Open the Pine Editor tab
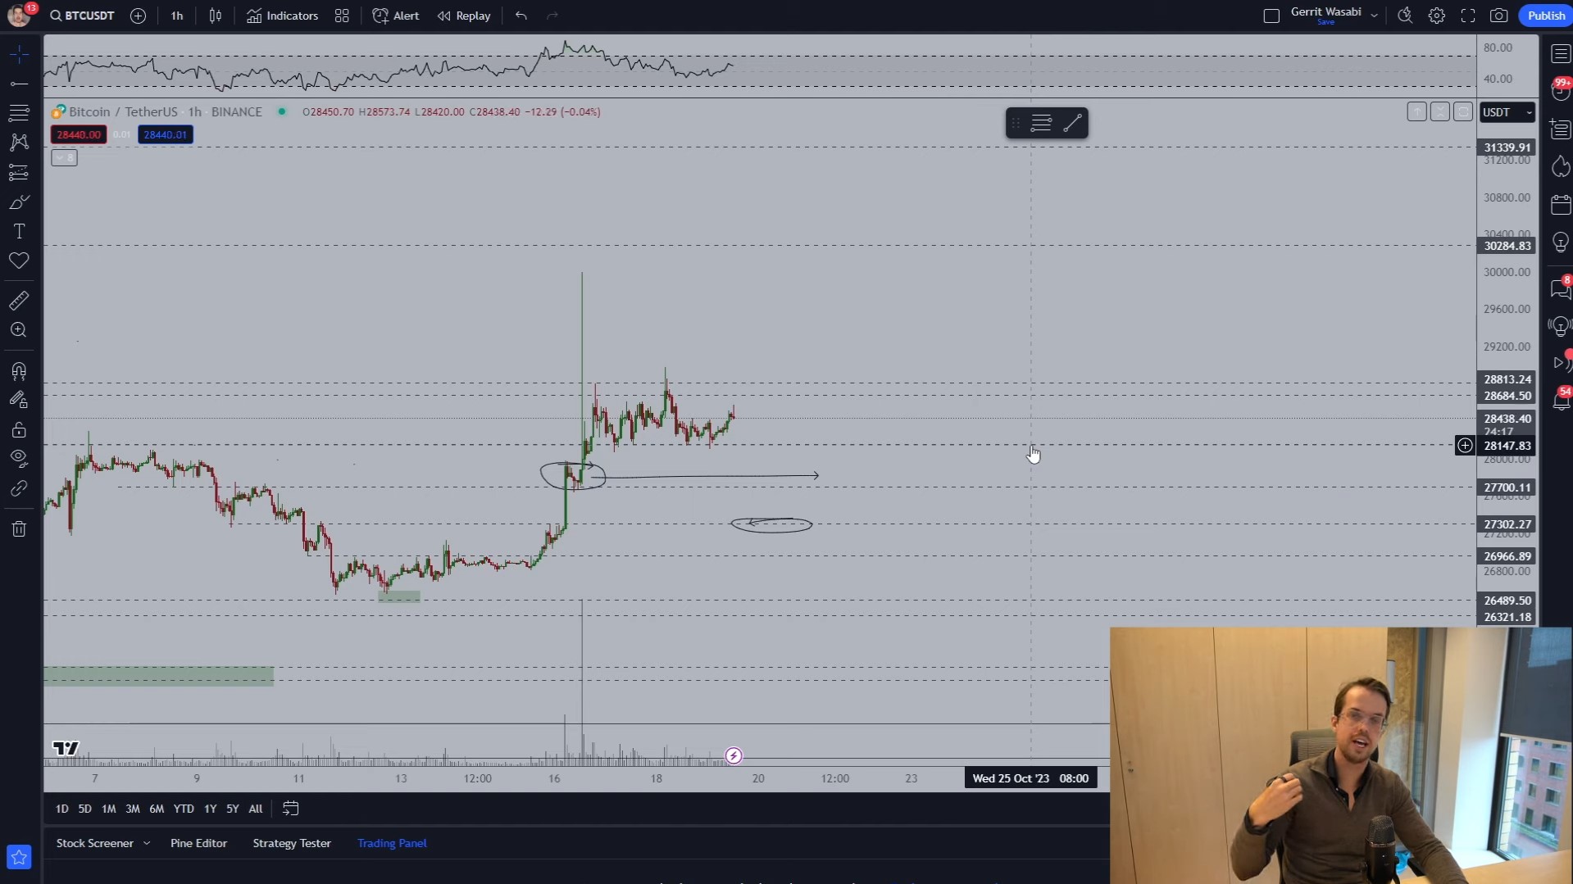The image size is (1573, 884). tap(198, 843)
